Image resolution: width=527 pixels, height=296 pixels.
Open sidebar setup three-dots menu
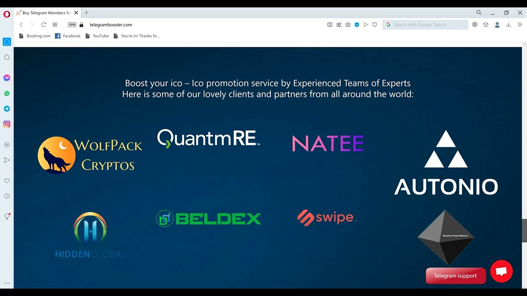7,283
